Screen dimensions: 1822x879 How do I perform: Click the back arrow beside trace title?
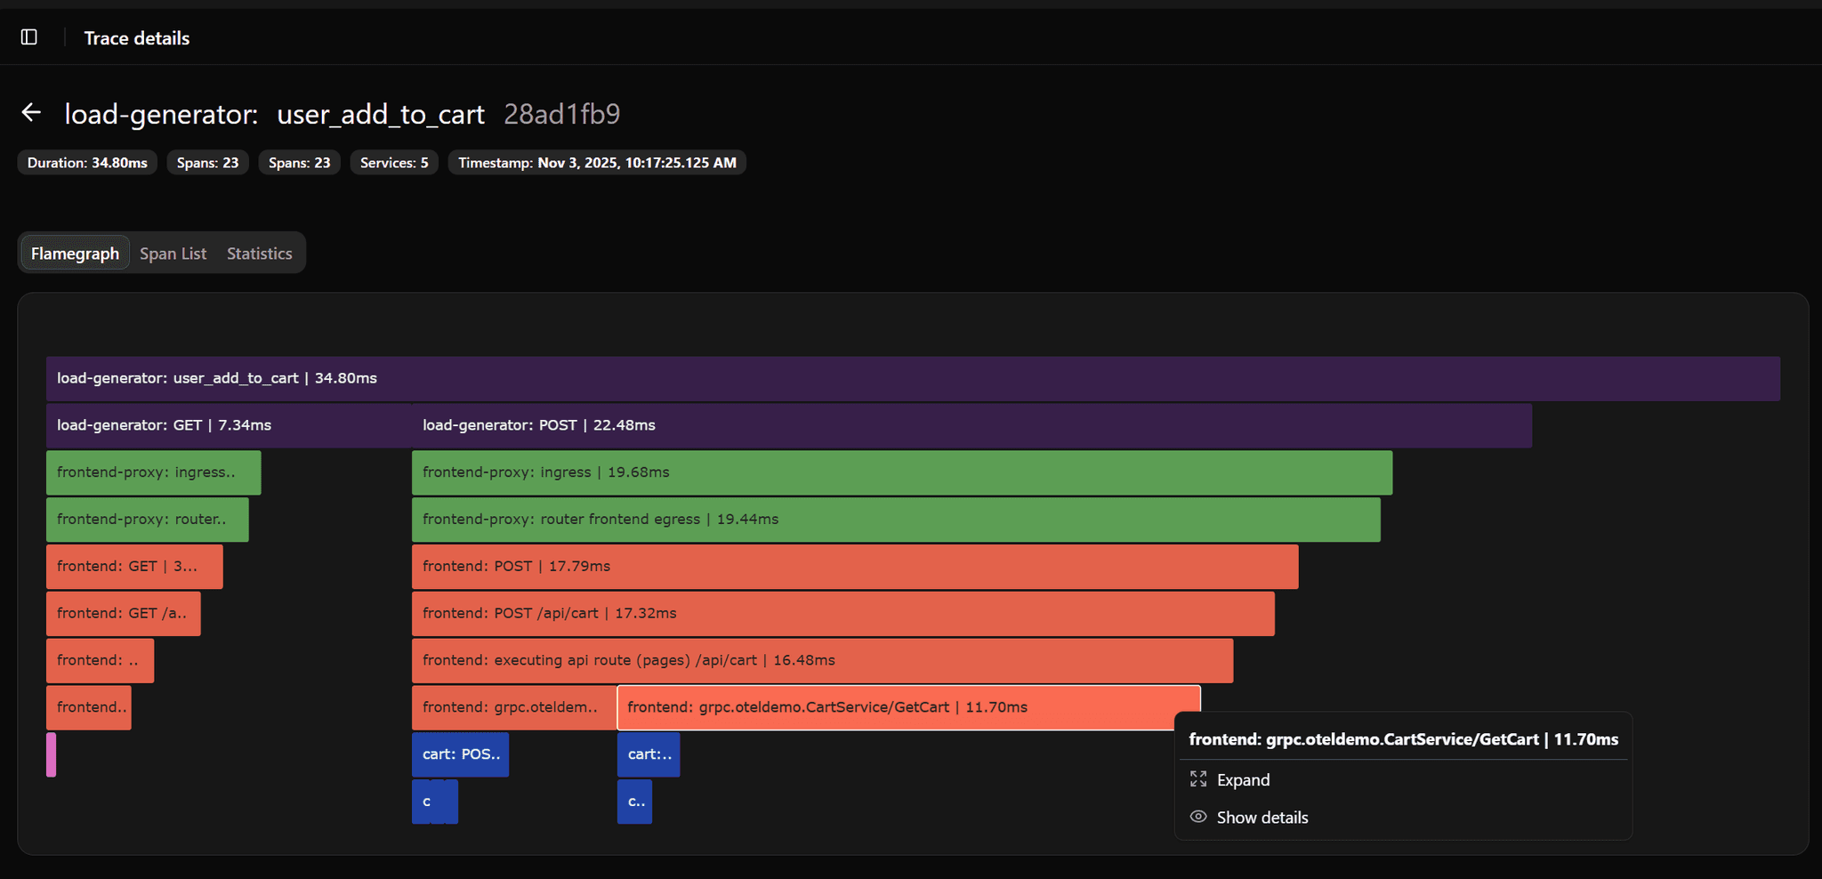tap(31, 113)
